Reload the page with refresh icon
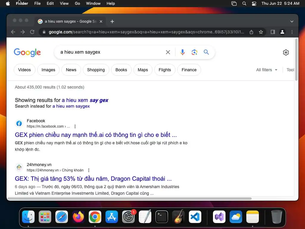The width and height of the screenshot is (305, 229). click(x=32, y=32)
